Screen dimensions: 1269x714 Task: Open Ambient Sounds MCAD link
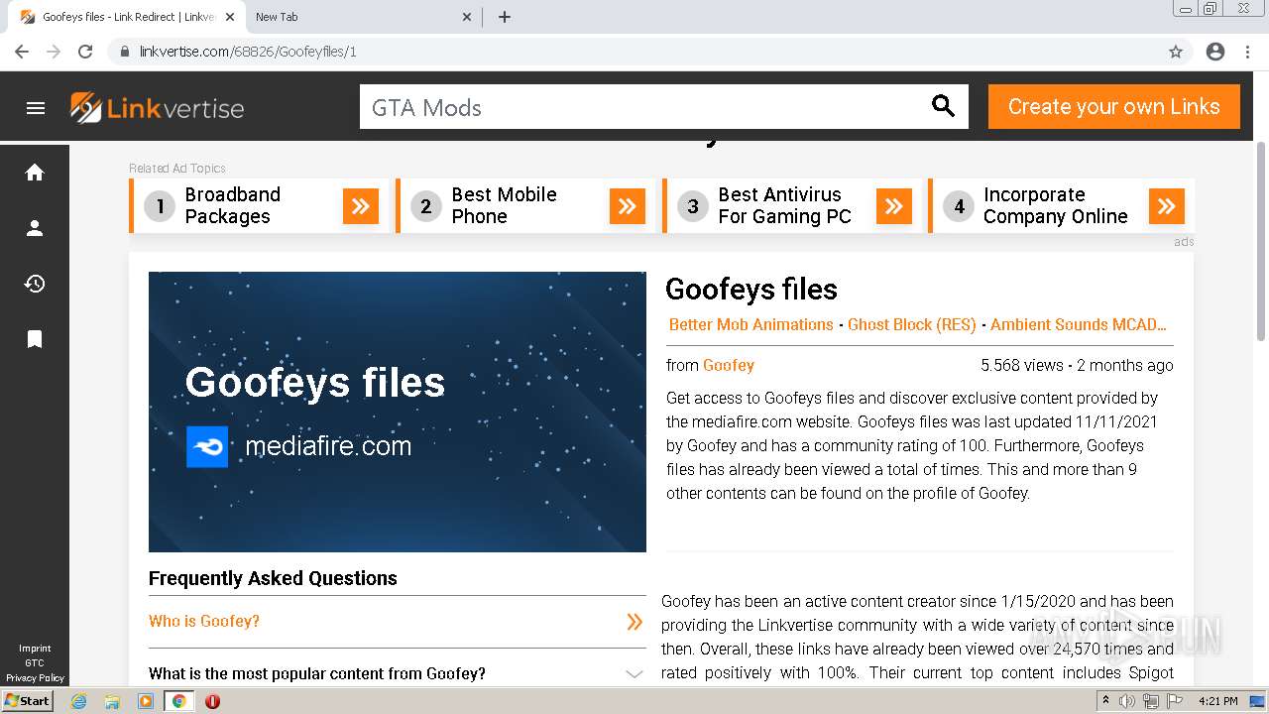(x=1078, y=324)
